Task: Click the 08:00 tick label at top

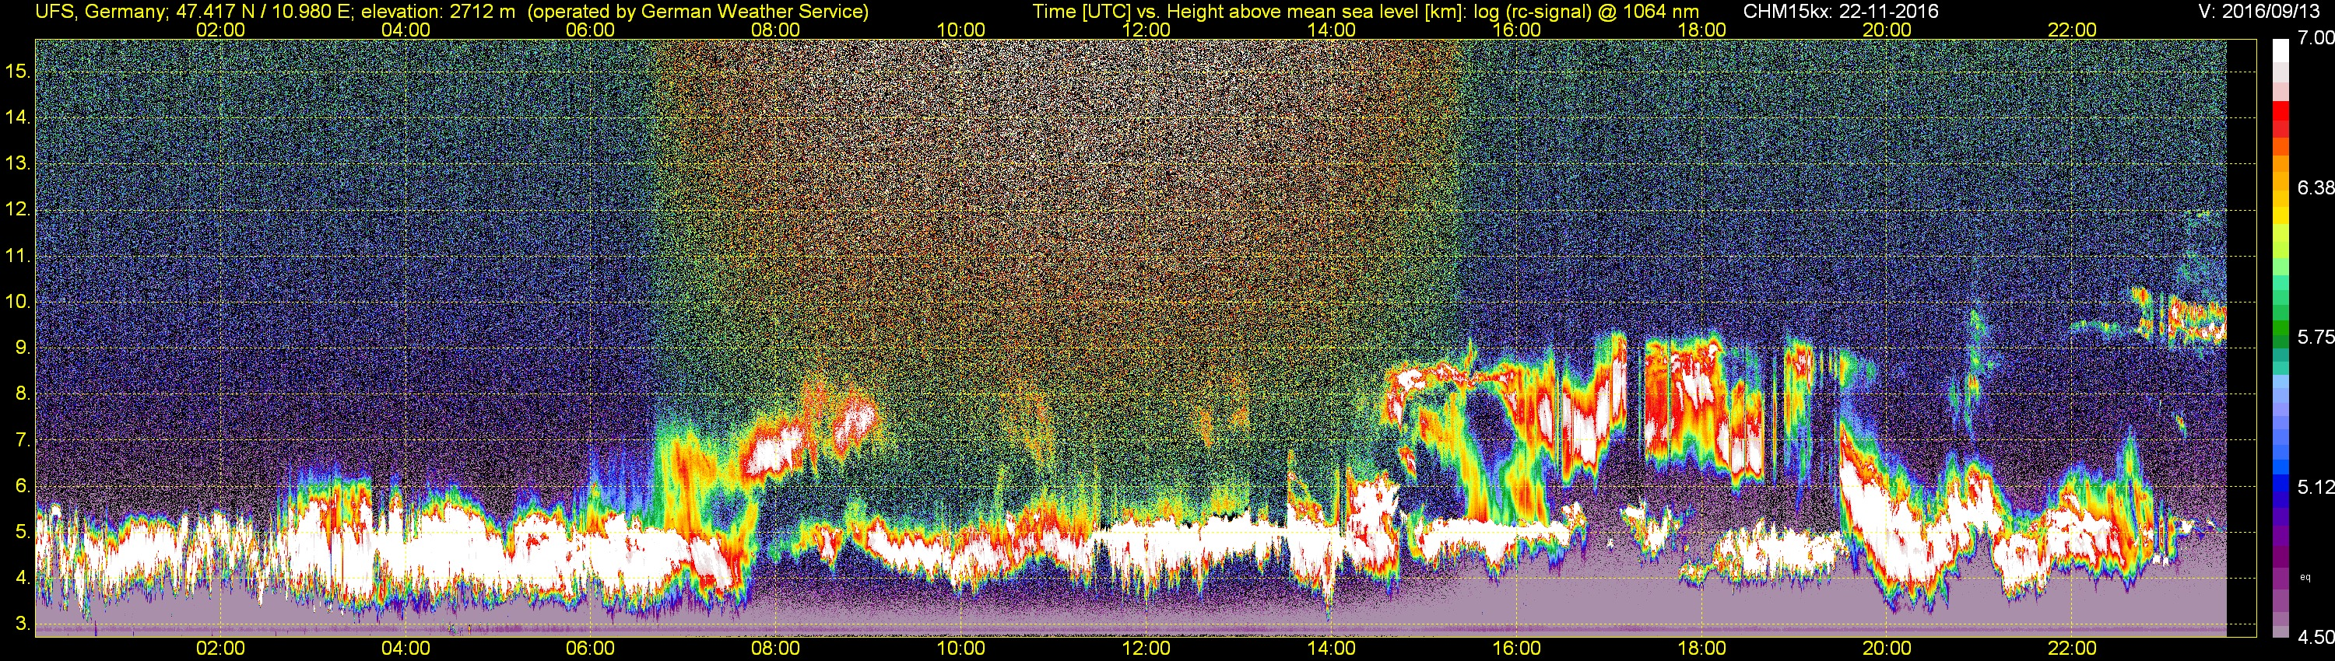Action: coord(776,30)
